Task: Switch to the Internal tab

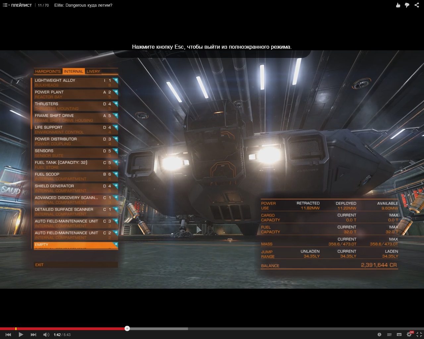Action: 74,71
